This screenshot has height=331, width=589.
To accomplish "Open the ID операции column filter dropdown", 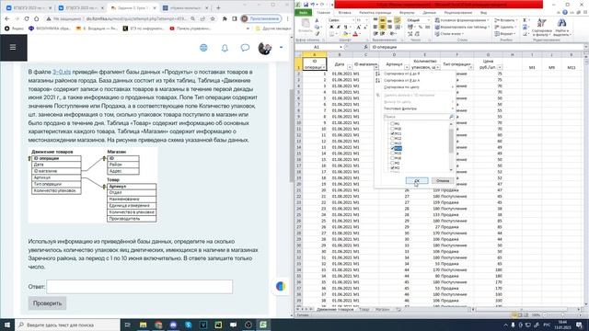I will (x=324, y=67).
